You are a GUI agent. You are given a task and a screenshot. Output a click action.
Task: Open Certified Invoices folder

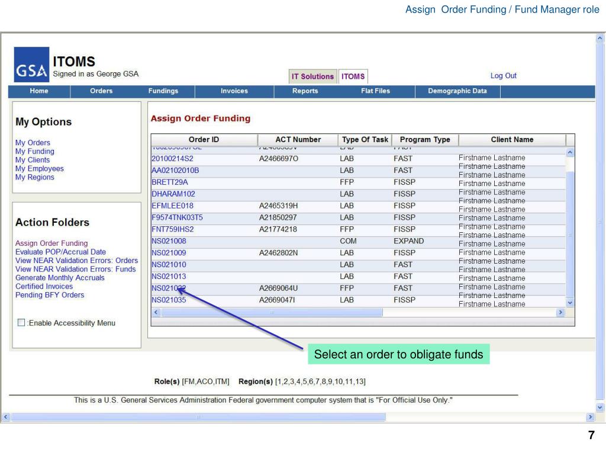coord(44,286)
